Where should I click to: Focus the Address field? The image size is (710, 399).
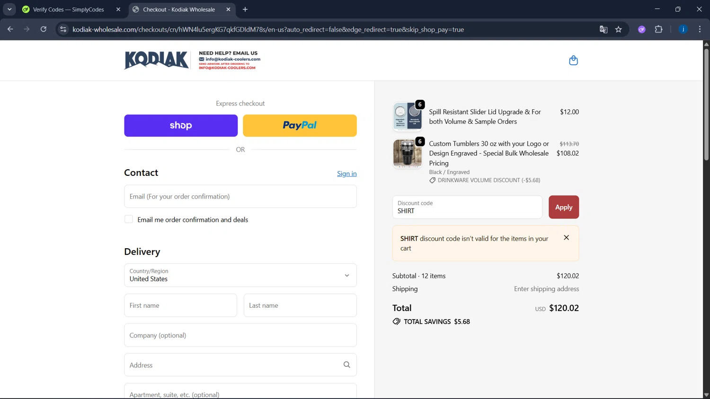click(240, 365)
